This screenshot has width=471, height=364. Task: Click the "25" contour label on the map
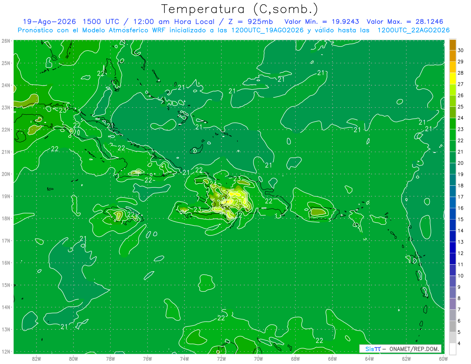pos(239,202)
